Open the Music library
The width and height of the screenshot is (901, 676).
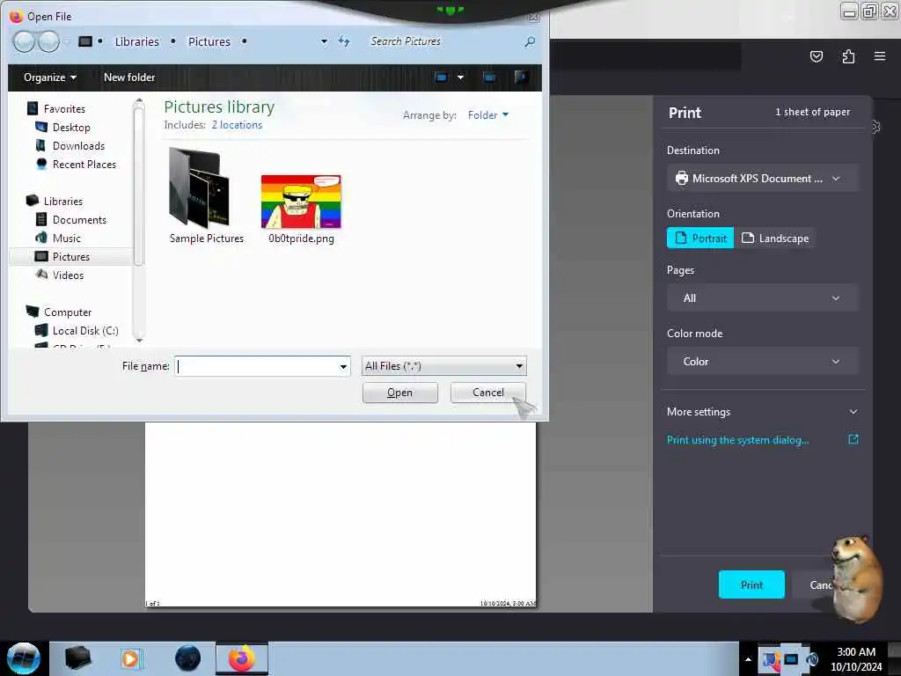(x=67, y=238)
